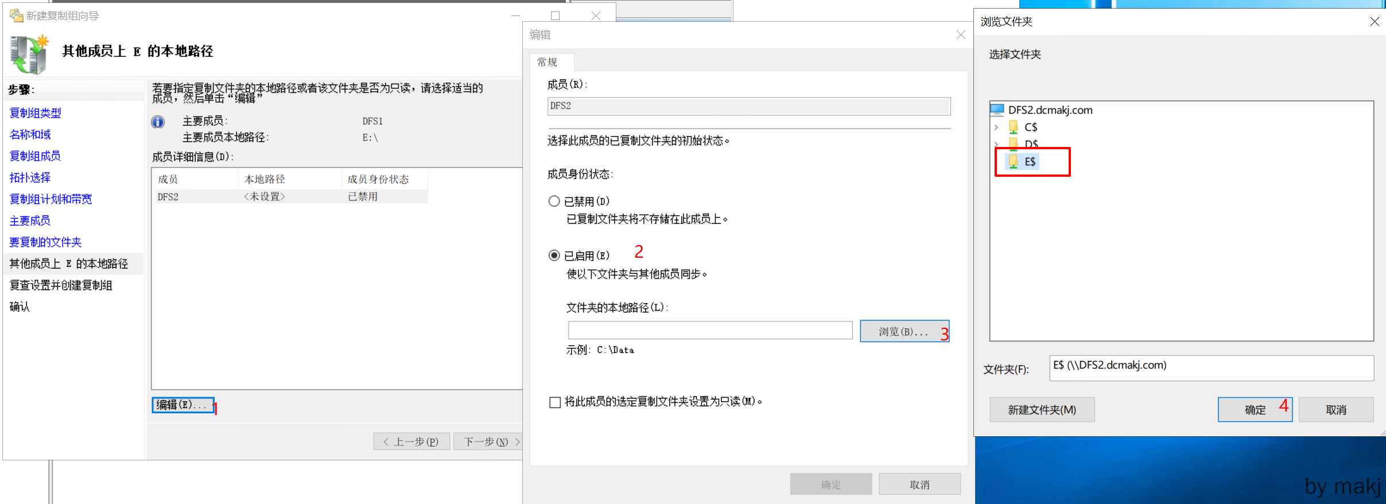Expand the D$ tree node
This screenshot has width=1386, height=504.
[x=997, y=143]
